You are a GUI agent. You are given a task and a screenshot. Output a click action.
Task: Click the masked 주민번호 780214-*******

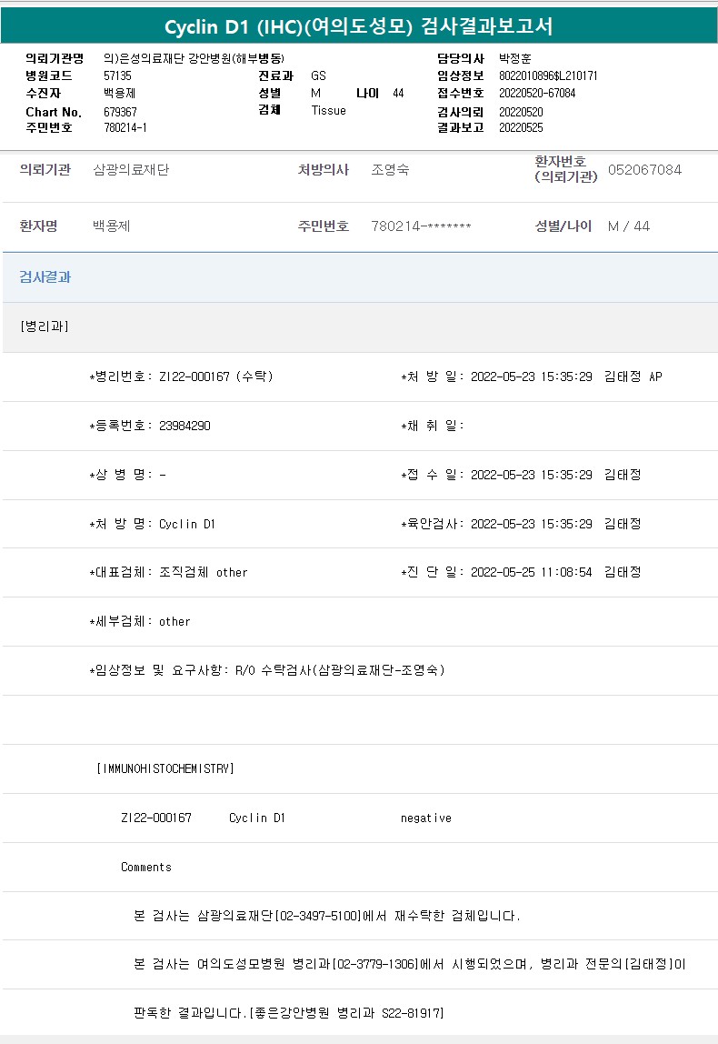coord(421,226)
